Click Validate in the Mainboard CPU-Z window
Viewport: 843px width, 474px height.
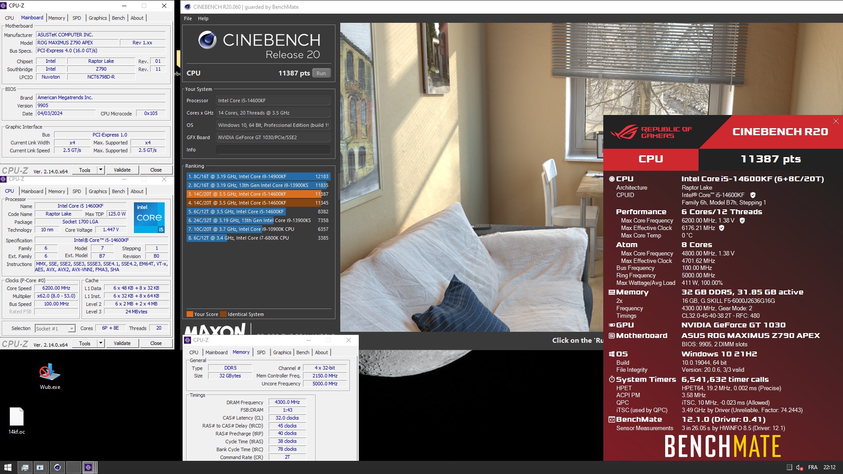pos(122,170)
